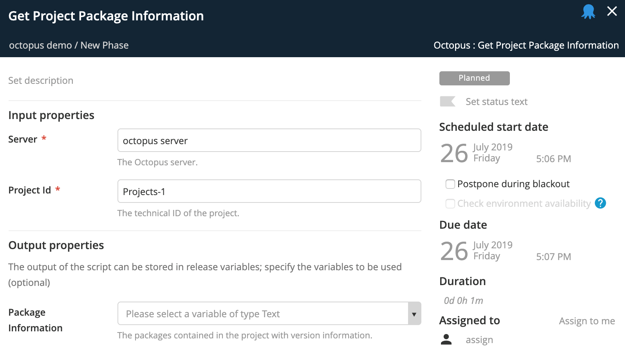Edit the duration 0d 0h 1m
The width and height of the screenshot is (625, 347).
click(x=464, y=301)
